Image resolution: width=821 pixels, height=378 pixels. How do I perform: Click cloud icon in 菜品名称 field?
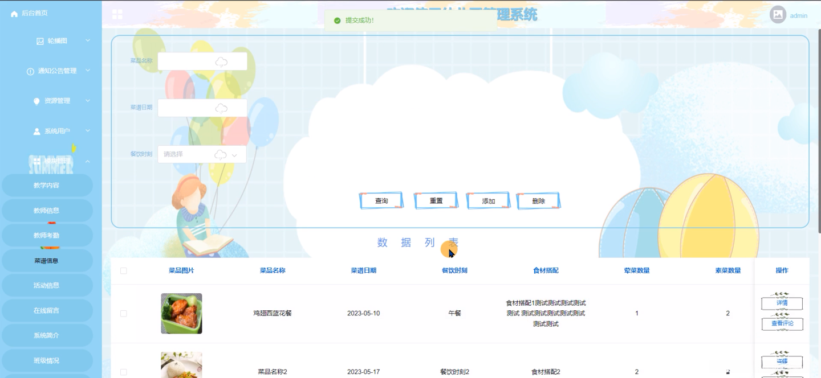[x=222, y=61]
